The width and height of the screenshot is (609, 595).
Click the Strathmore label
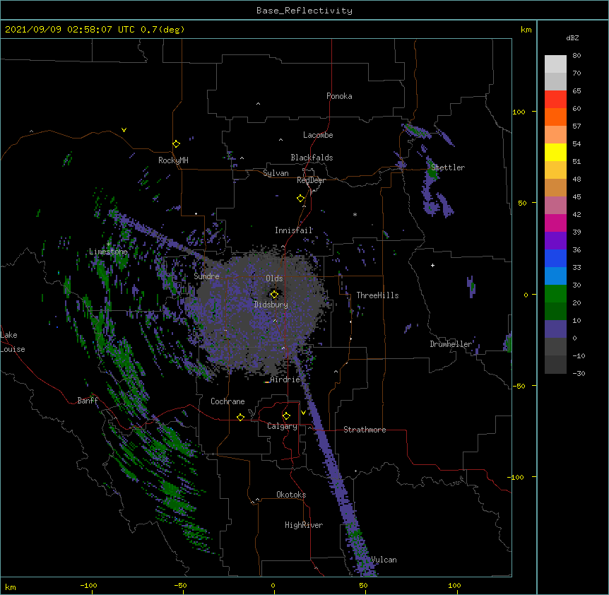pos(365,430)
